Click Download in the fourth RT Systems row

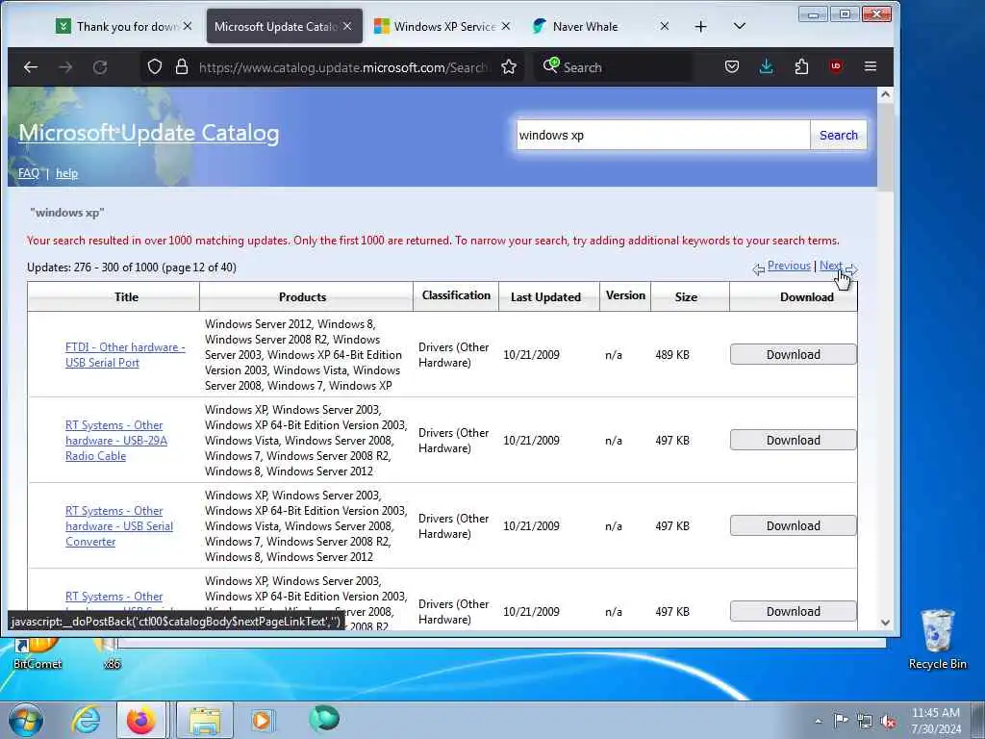tap(794, 611)
